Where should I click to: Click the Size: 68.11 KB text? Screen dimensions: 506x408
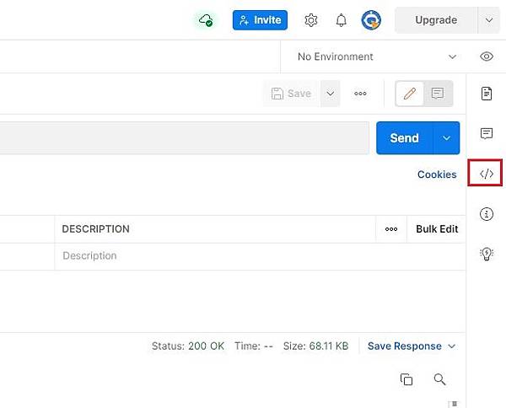click(315, 346)
